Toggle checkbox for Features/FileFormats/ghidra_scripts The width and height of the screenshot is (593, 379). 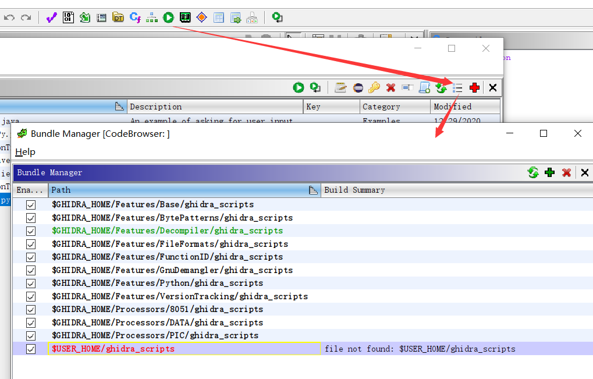coord(31,244)
